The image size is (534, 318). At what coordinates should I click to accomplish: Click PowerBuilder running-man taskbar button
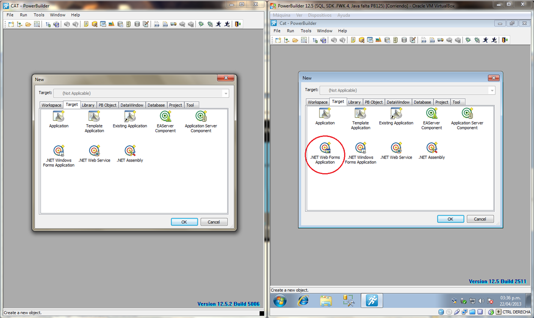372,301
